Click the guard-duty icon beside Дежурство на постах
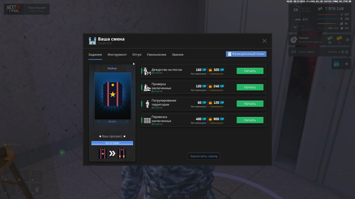Screen dimensions: 355x199 click(x=147, y=71)
